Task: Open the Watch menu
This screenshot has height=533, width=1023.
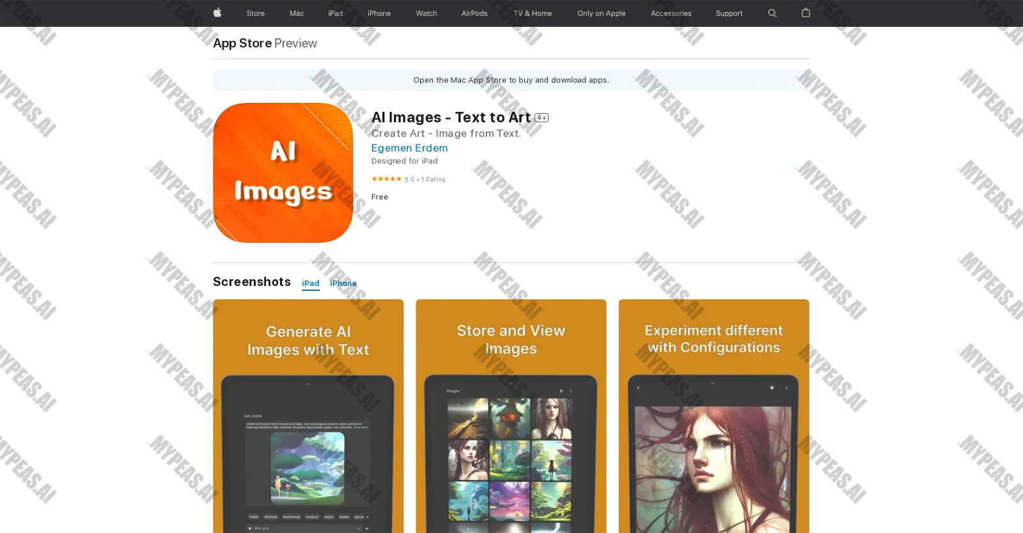Action: [x=426, y=13]
